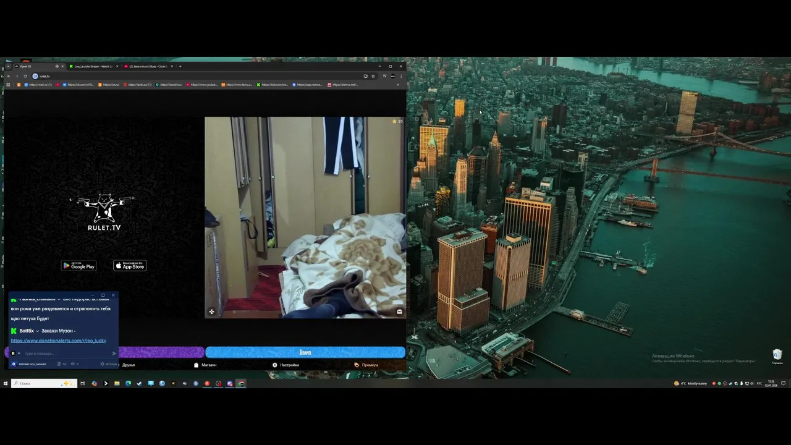Click the blue Start button
The image size is (791, 445).
(x=305, y=352)
